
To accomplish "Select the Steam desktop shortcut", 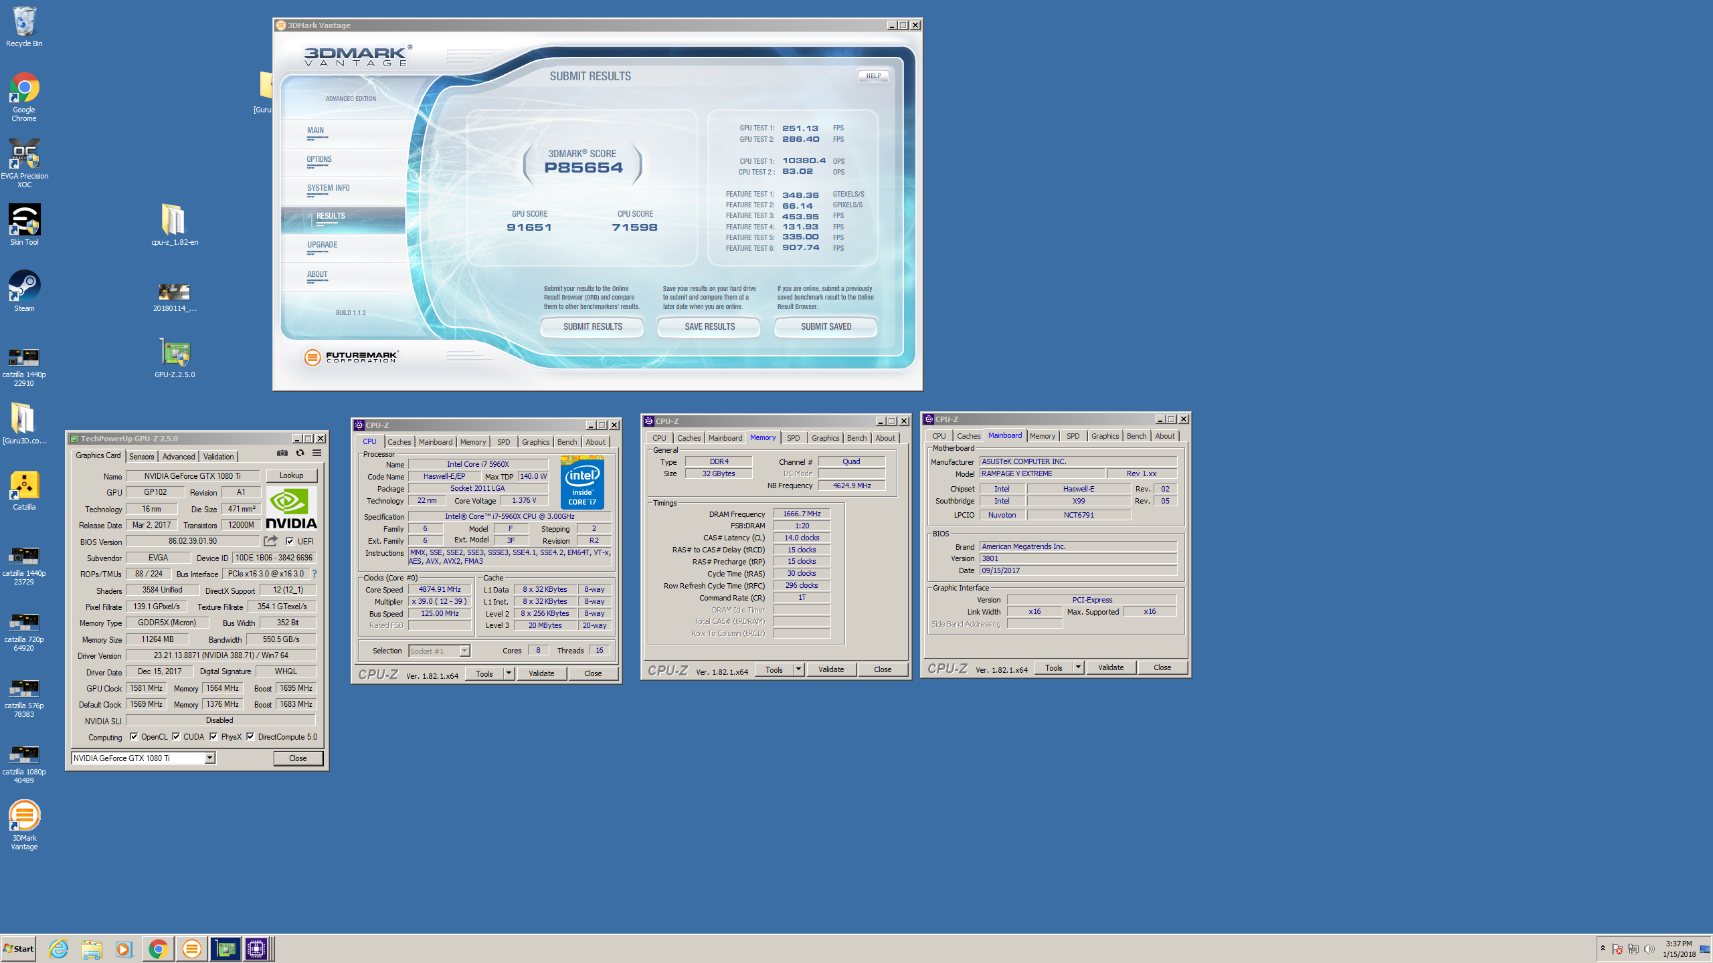I will click(x=24, y=291).
